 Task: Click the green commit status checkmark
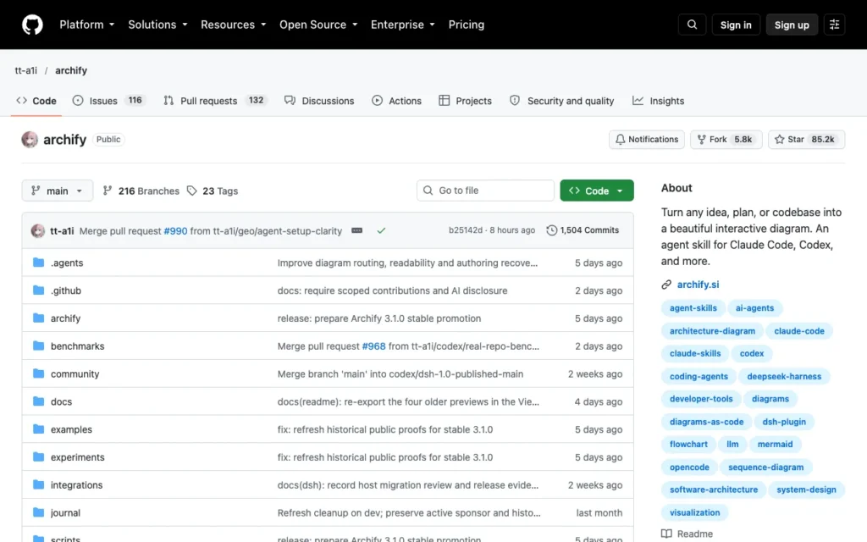point(381,230)
